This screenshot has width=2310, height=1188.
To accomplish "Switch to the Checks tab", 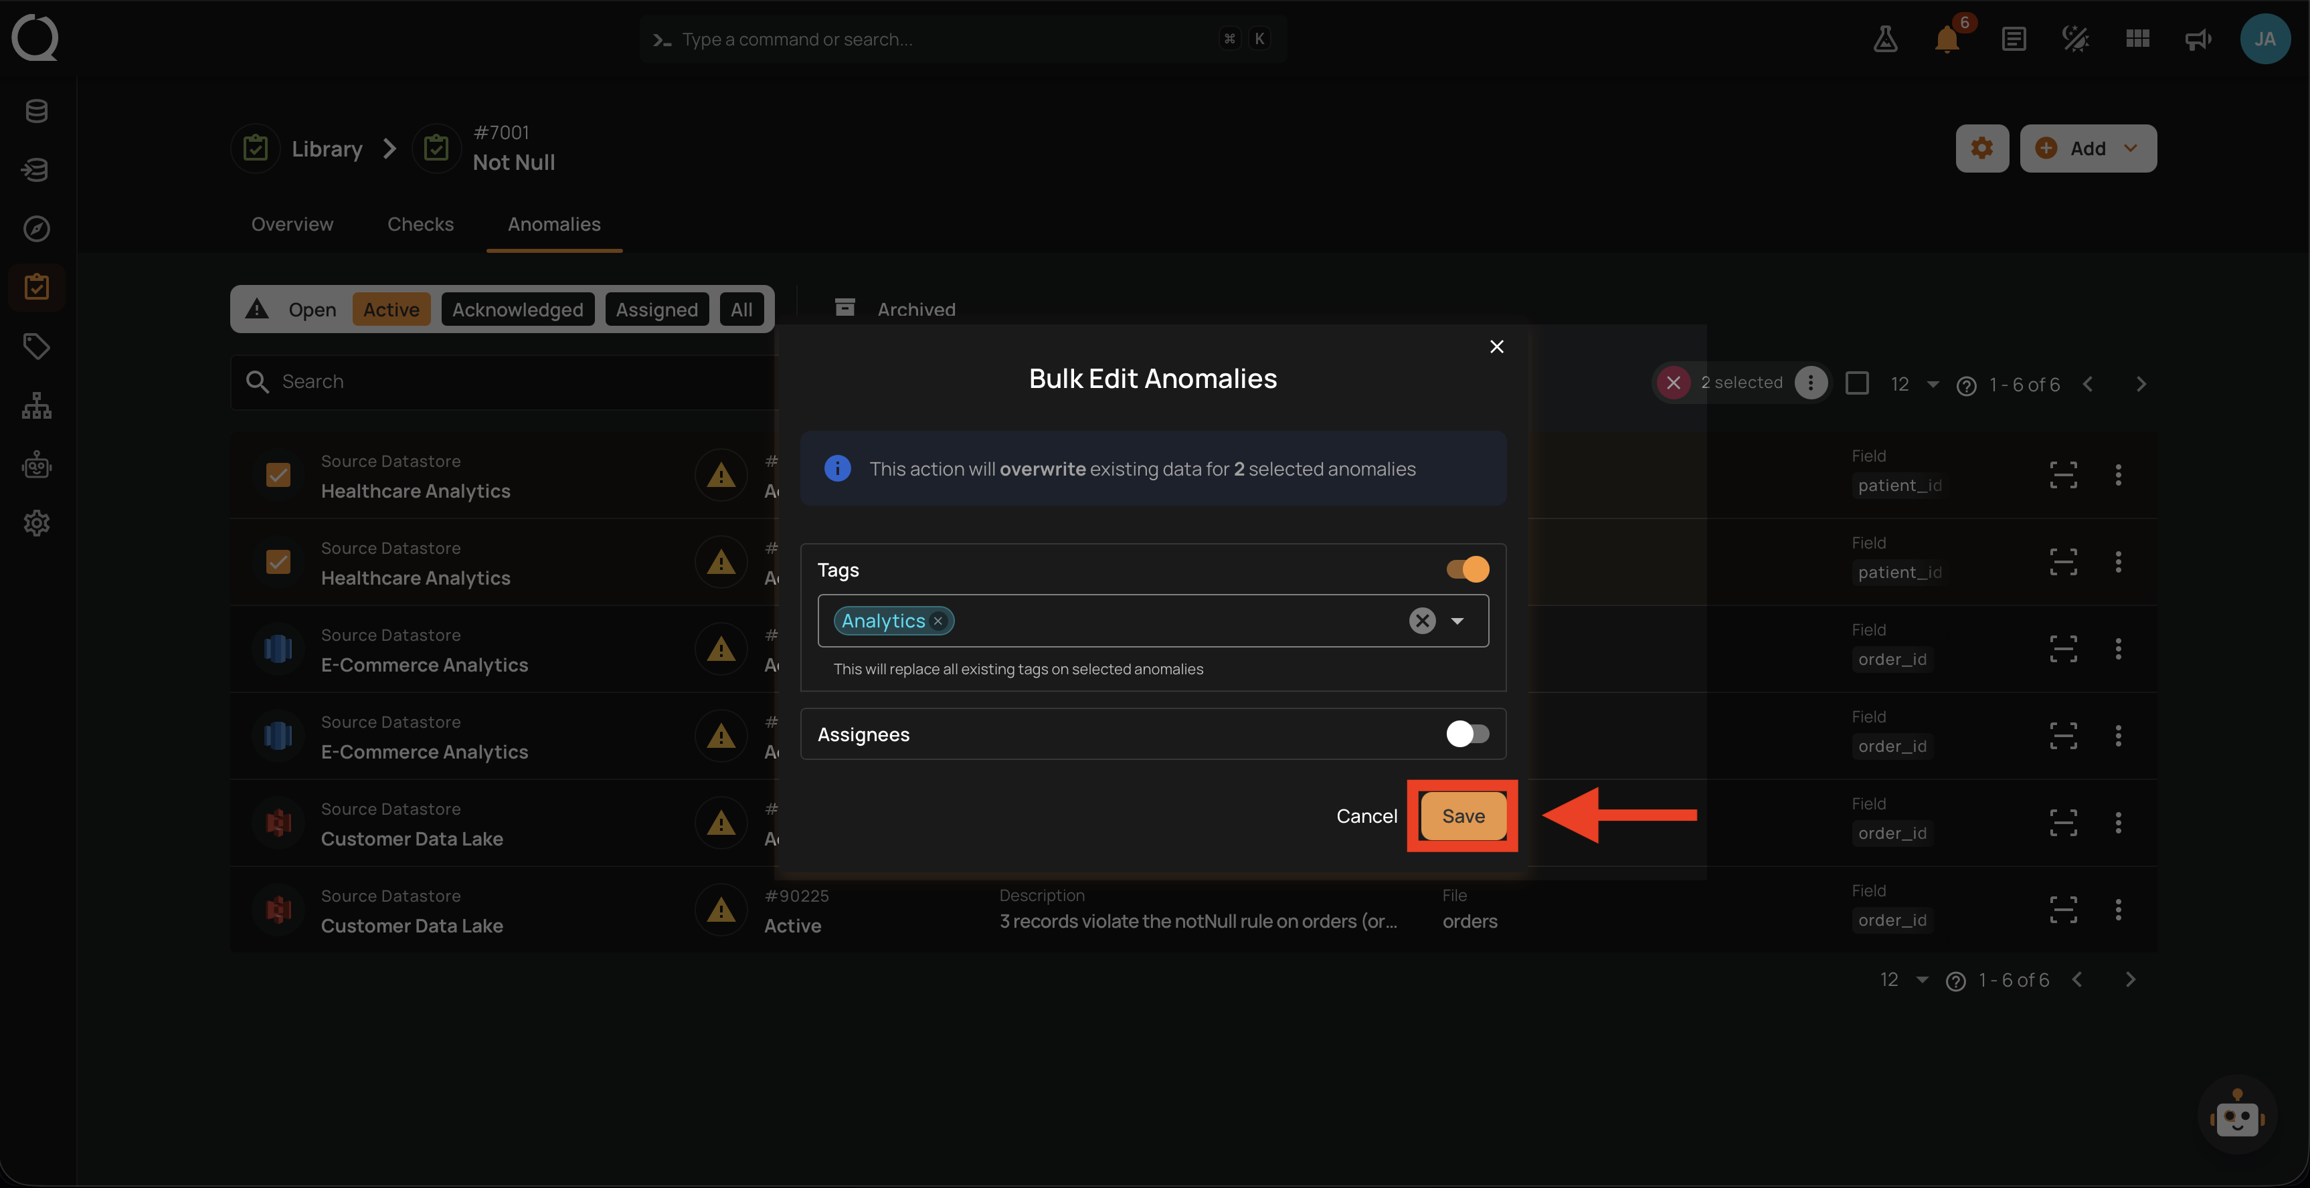I will click(420, 224).
